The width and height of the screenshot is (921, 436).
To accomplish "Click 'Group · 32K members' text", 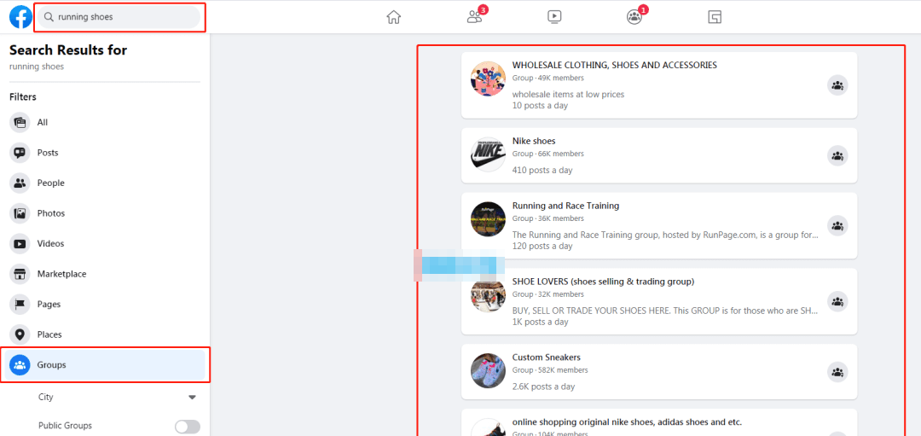I will (x=548, y=294).
